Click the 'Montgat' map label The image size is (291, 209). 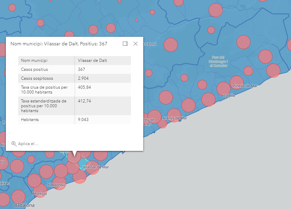(40, 194)
